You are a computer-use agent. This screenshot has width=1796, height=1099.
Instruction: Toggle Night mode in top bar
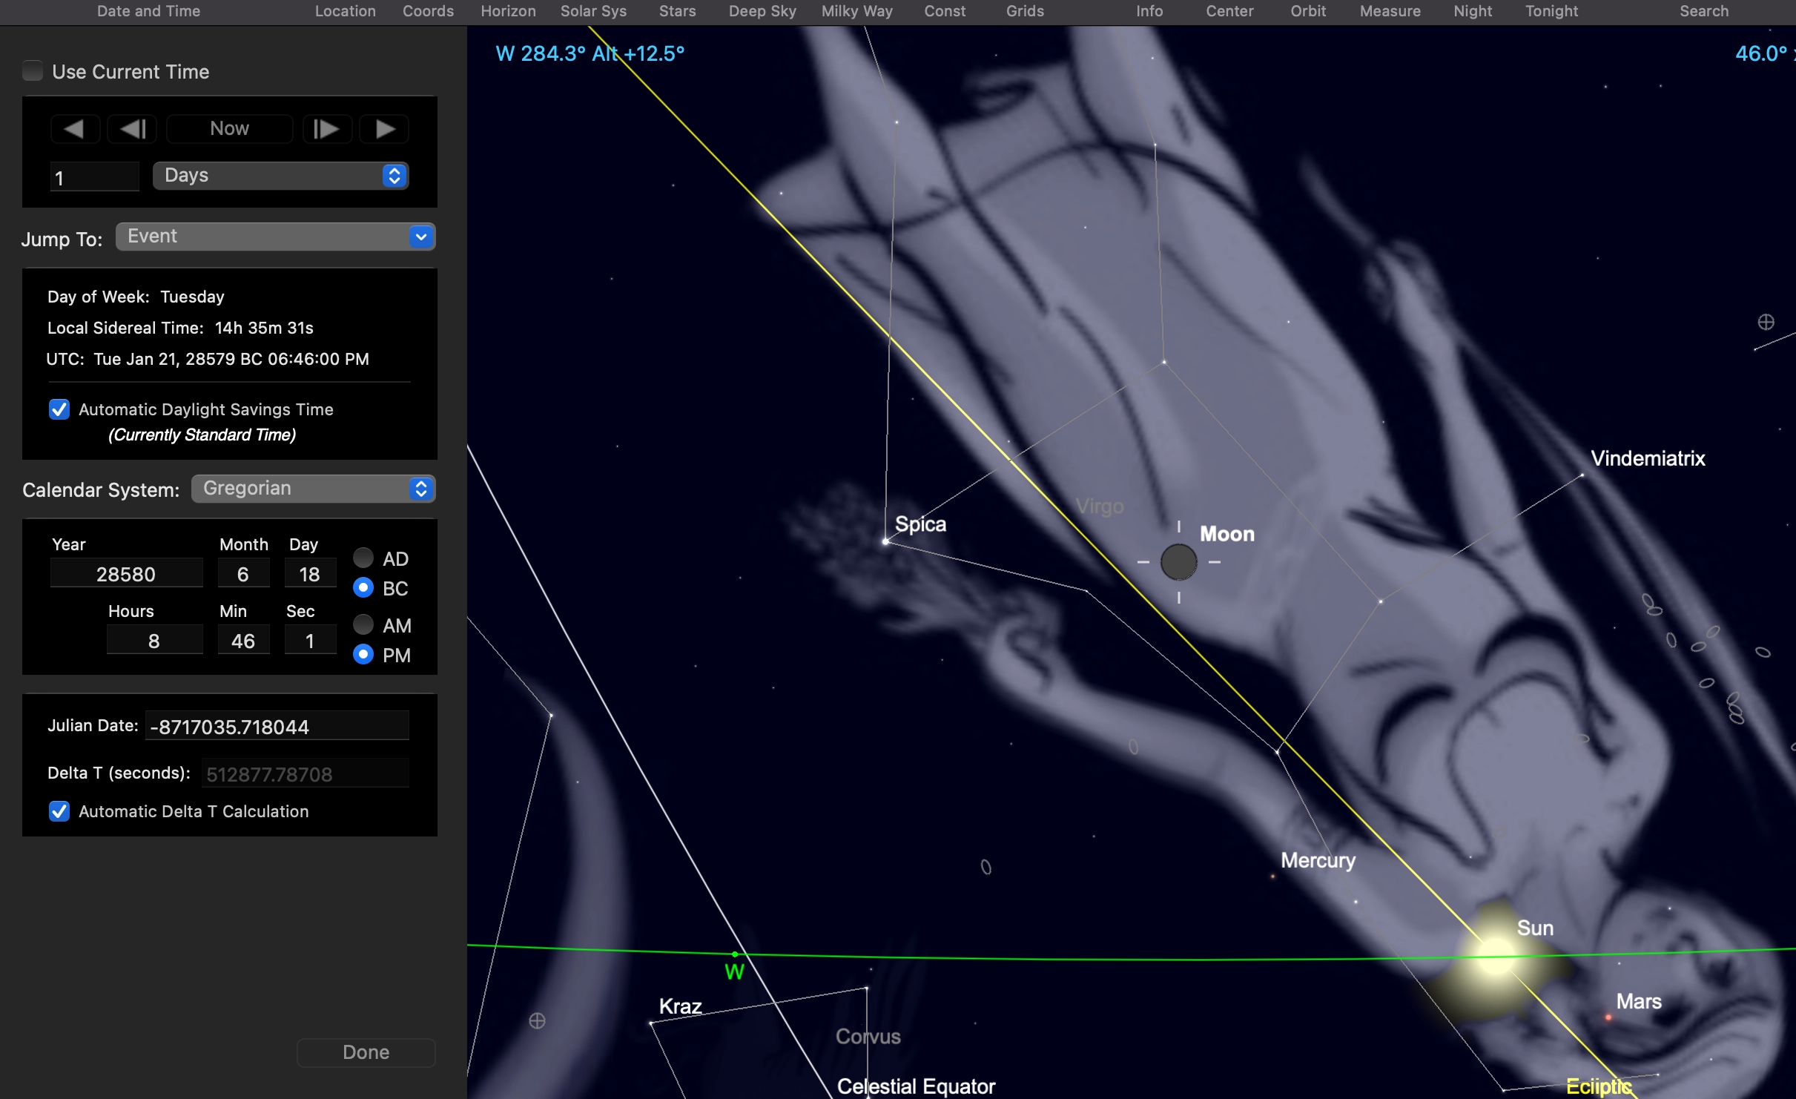(1473, 11)
